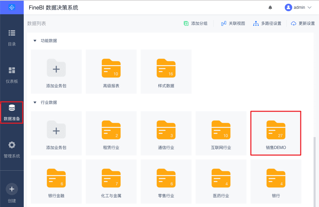Screen dimensions: 319x207
Task: Open the 银行 folder icon
Action: (x=276, y=178)
